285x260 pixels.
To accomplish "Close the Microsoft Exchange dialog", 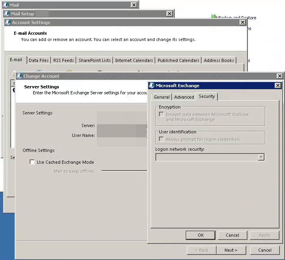I will click(278, 86).
